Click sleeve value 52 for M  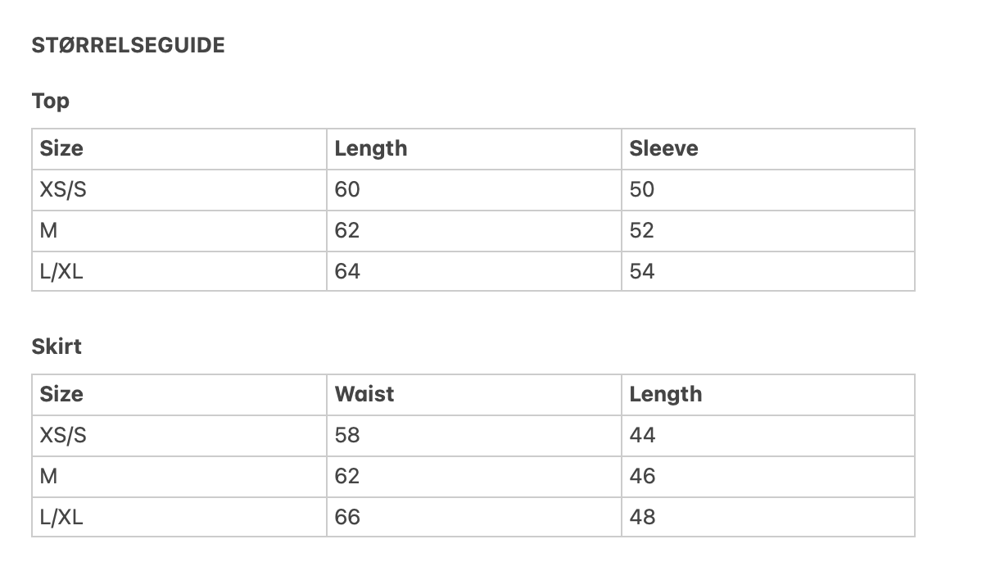pos(642,230)
